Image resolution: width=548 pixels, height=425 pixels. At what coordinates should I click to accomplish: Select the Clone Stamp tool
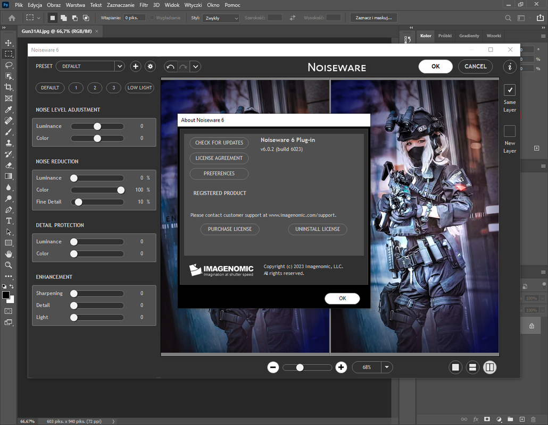pyautogui.click(x=9, y=143)
